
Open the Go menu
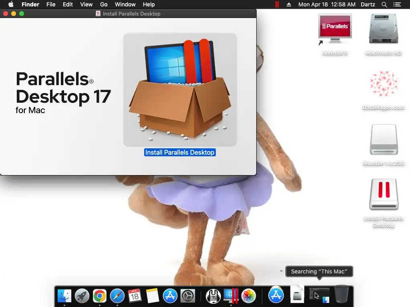coord(104,4)
